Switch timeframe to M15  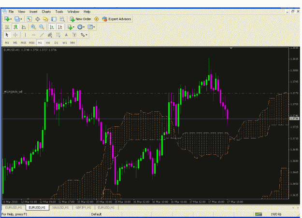(23, 43)
